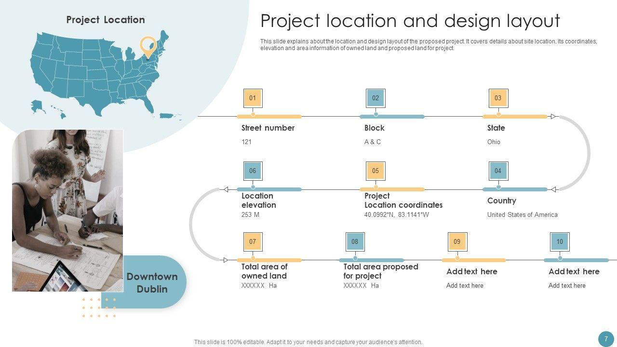Select the street number value '121'
This screenshot has height=347, width=617.
click(246, 142)
